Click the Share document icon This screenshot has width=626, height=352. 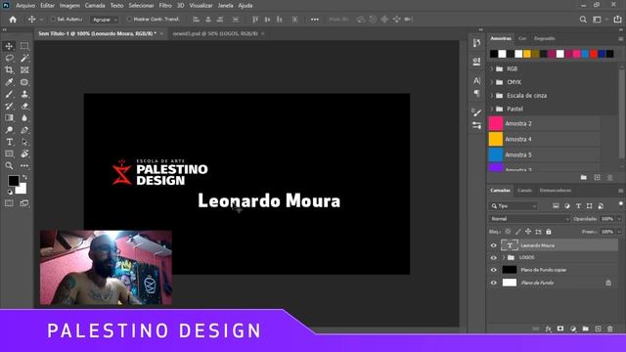coord(617,20)
